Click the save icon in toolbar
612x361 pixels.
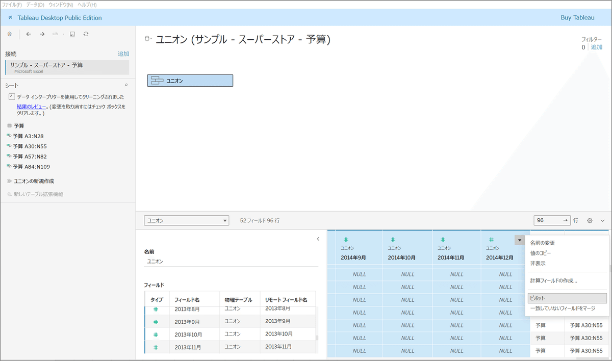pyautogui.click(x=72, y=34)
